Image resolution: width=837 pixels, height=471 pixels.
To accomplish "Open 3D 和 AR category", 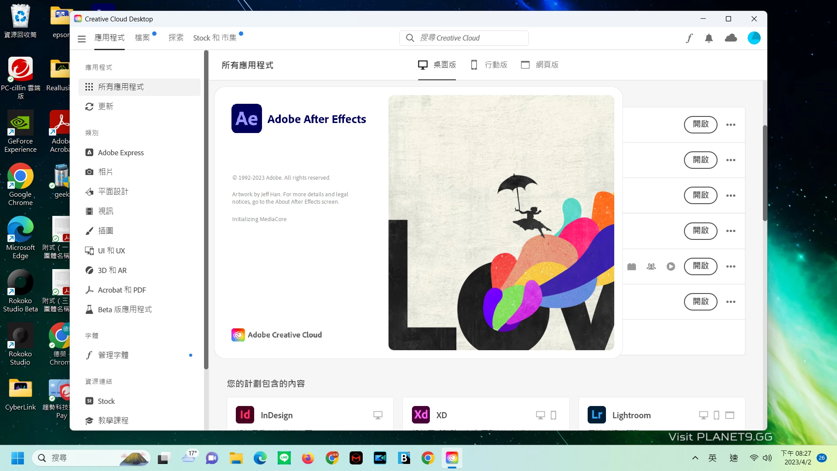I will [x=112, y=270].
